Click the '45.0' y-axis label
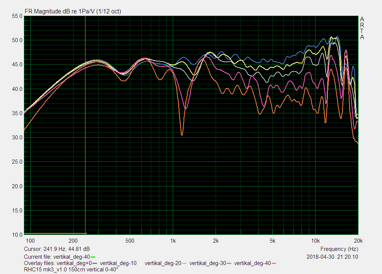 coord(17,64)
